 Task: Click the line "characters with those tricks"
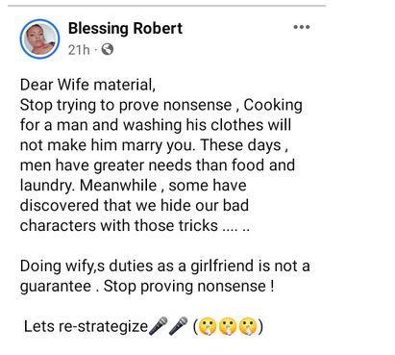tap(135, 225)
